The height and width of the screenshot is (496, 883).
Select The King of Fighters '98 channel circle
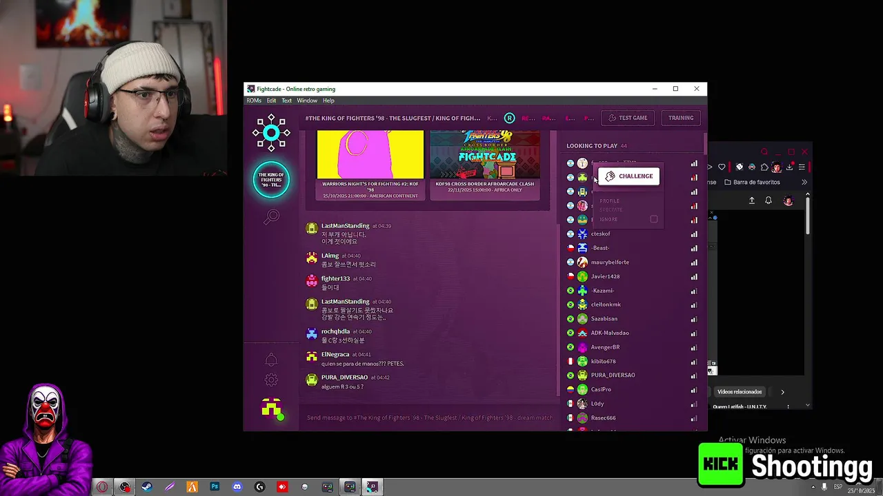point(271,180)
